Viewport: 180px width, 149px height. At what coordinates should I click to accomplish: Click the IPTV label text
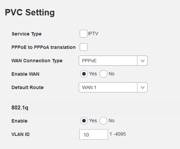coord(93,33)
